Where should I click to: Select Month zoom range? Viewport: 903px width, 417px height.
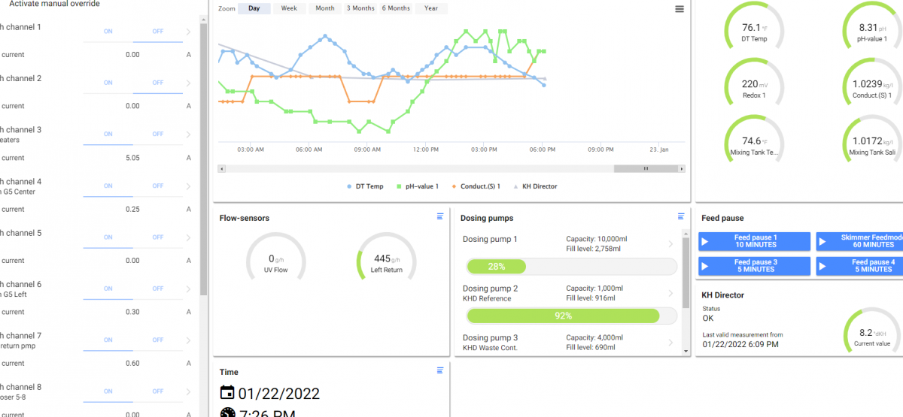(x=325, y=9)
